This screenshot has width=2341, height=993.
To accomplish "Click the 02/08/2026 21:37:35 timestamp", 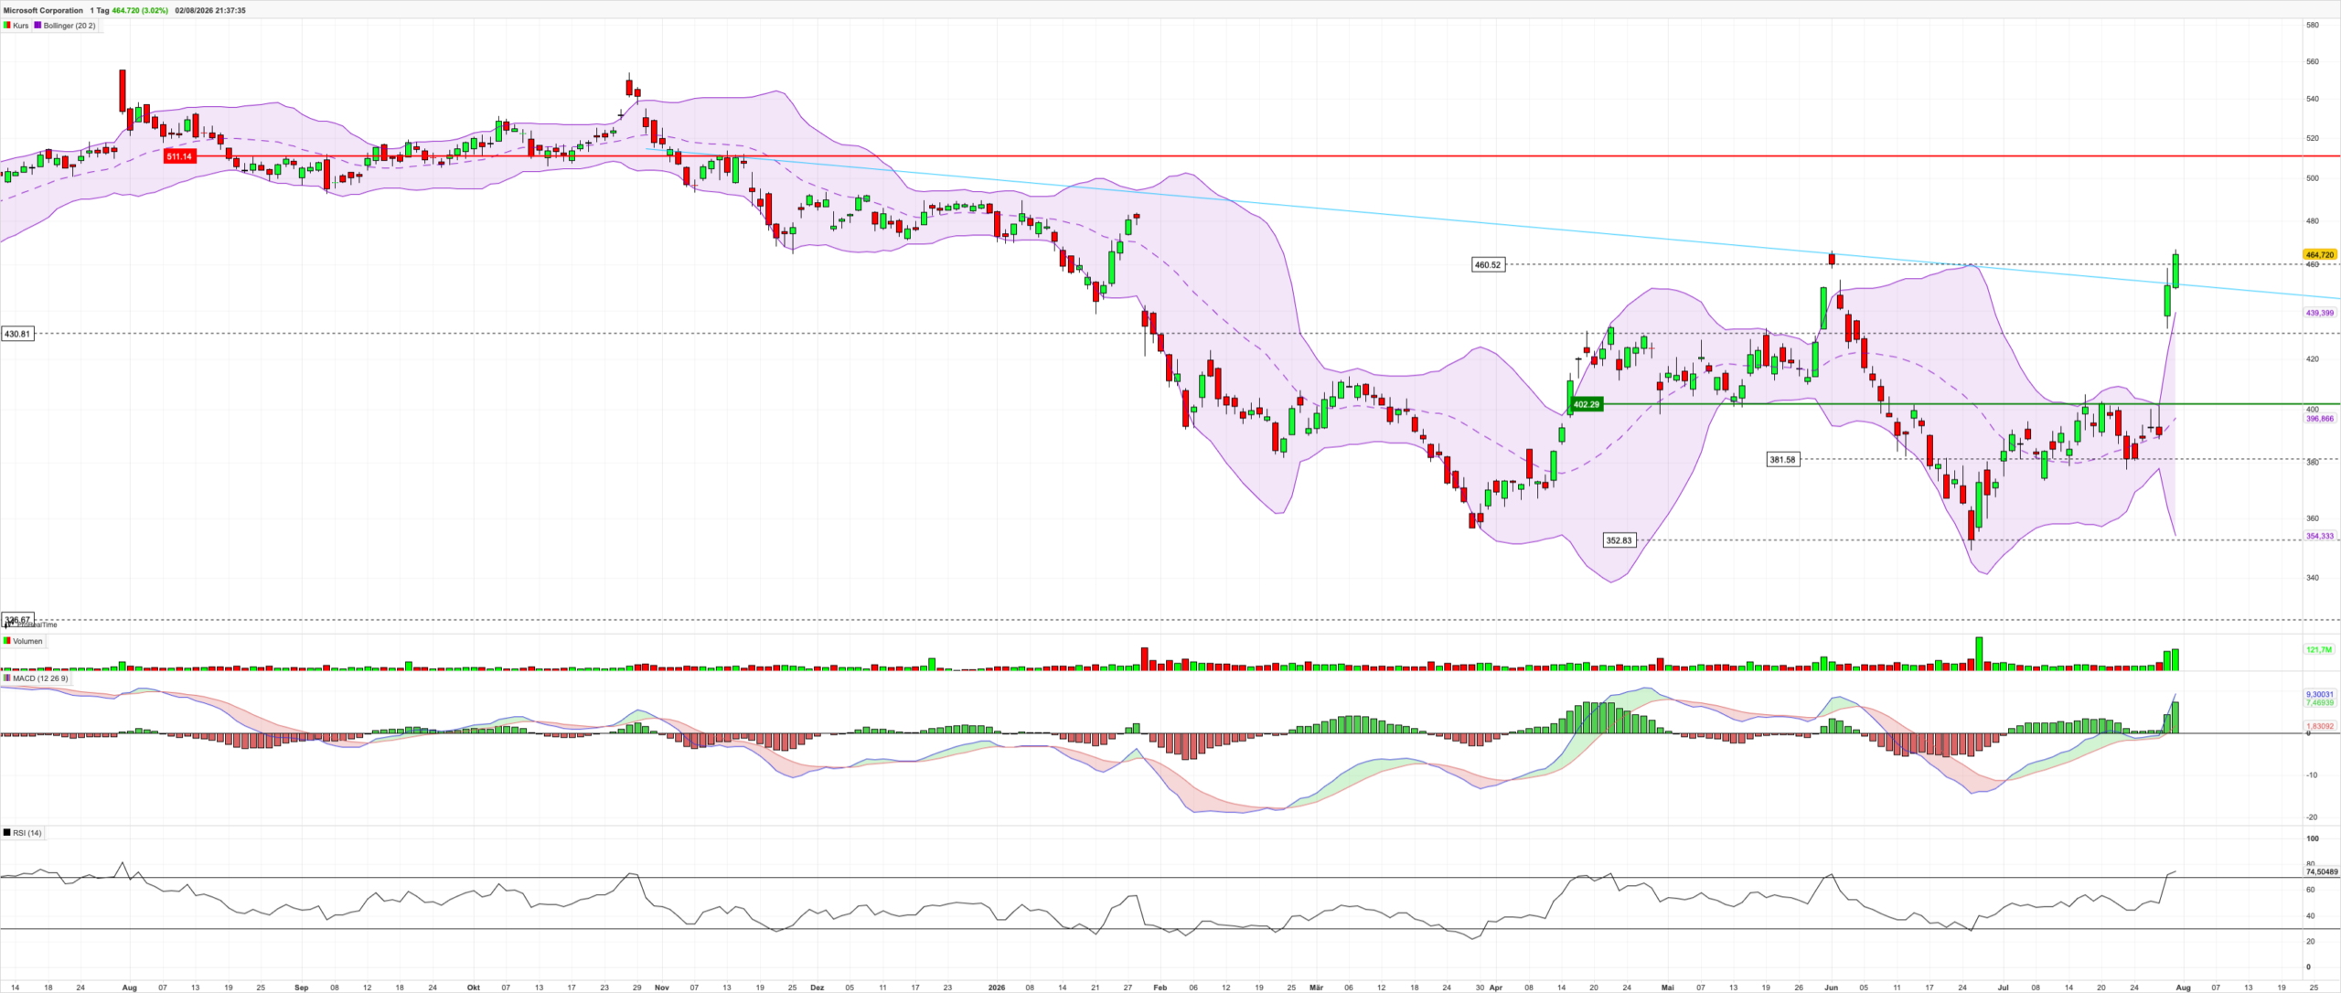I will click(210, 10).
